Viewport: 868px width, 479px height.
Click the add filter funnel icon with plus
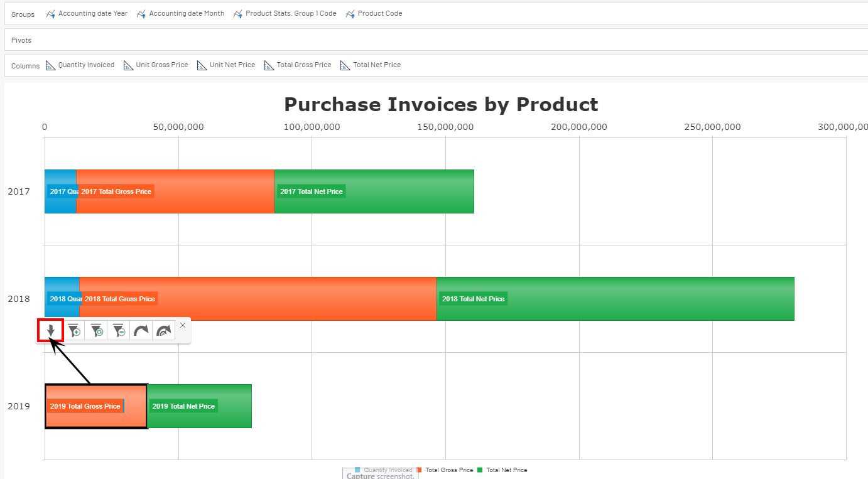74,330
